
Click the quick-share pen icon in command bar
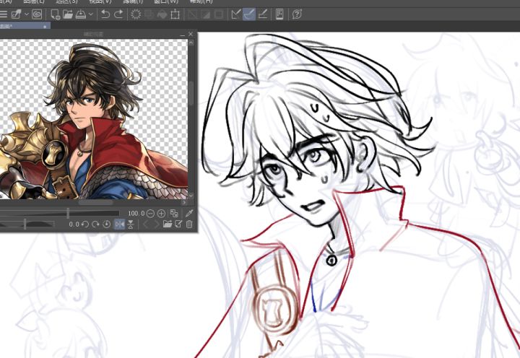16,14
